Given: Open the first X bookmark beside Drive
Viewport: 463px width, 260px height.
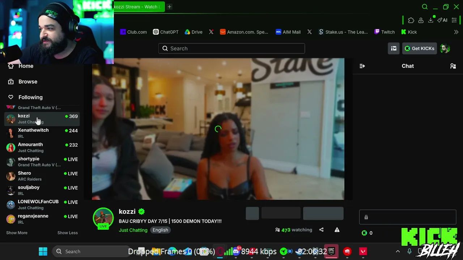Looking at the screenshot, I should pos(211,32).
